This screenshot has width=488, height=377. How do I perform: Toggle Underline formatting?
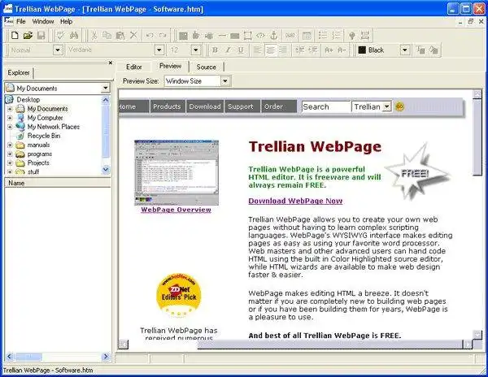241,50
